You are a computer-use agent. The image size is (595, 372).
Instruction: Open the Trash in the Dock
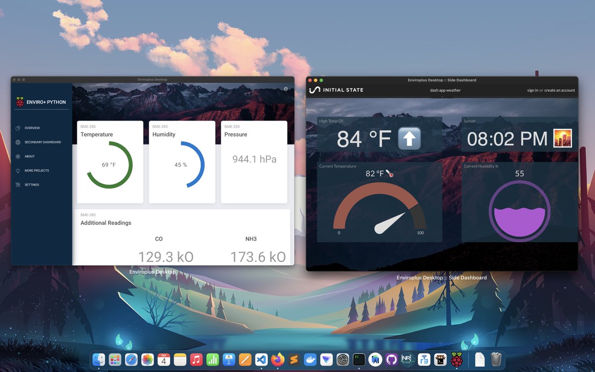tap(496, 359)
